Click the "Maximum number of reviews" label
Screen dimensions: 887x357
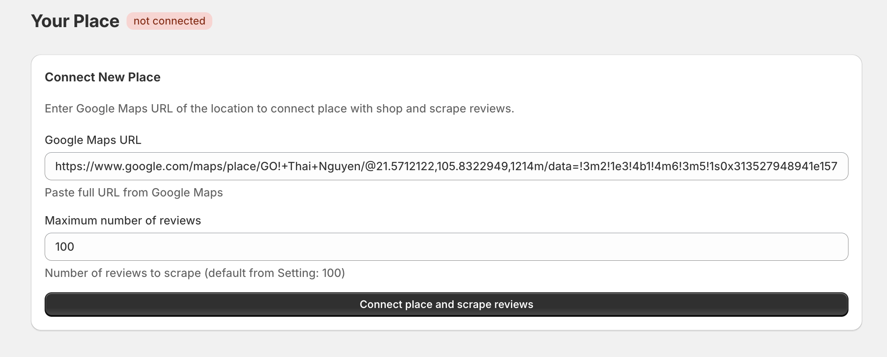[123, 220]
